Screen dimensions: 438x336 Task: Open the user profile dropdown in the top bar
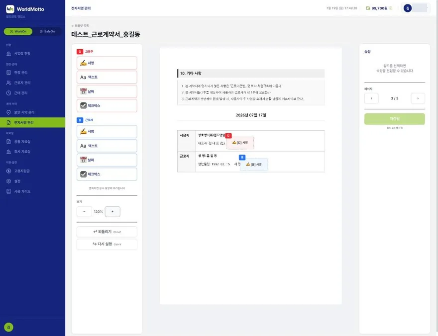click(x=416, y=8)
